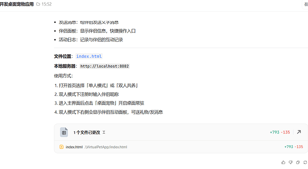The image size is (308, 169).
Task: Open the index.html file location link
Action: (89, 56)
